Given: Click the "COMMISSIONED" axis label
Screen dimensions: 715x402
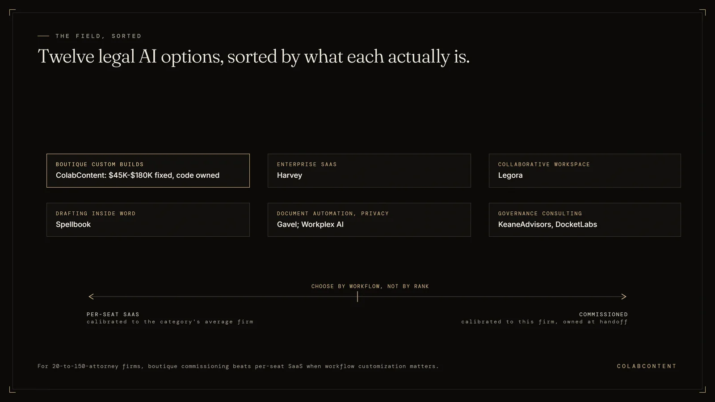Looking at the screenshot, I should click(603, 314).
